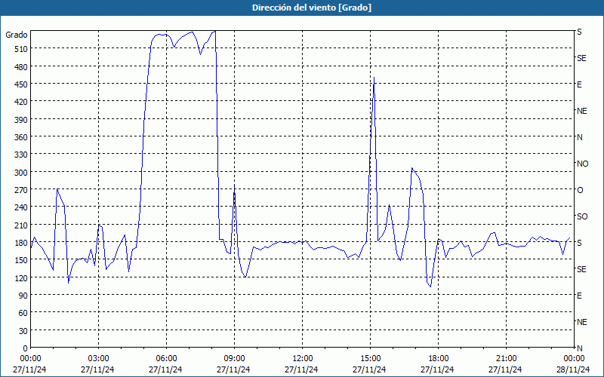The width and height of the screenshot is (604, 377).
Task: Choose the 300 degree axis label
Action: (x=21, y=172)
